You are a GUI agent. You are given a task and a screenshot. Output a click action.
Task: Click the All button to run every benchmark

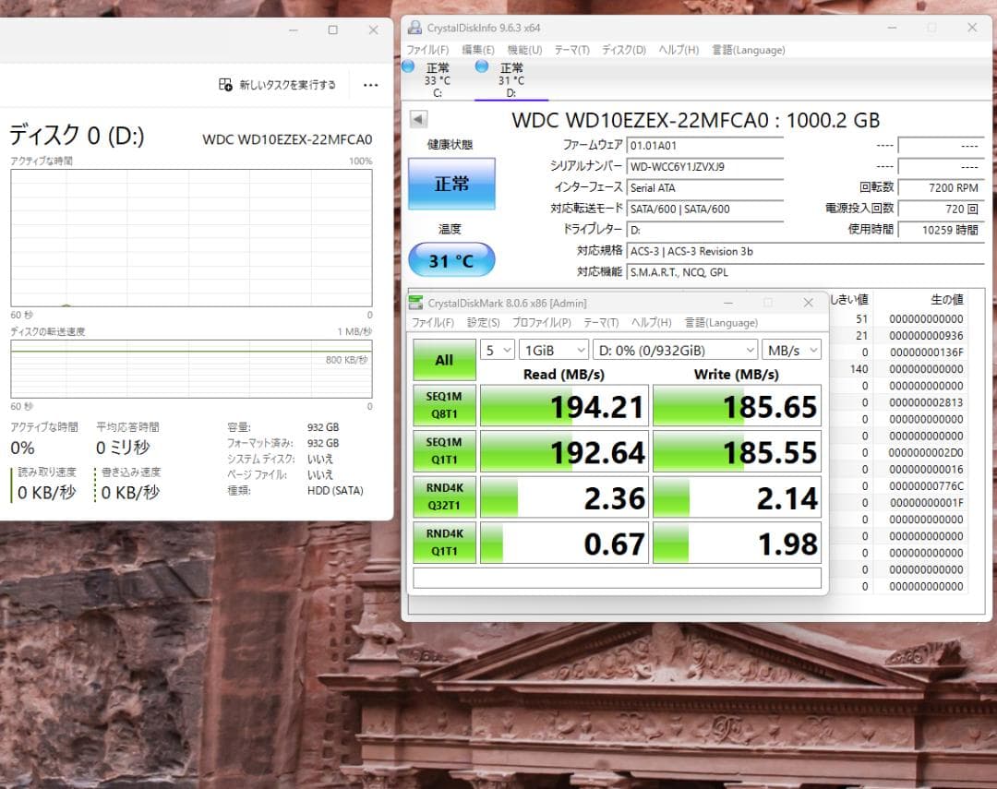pos(444,359)
